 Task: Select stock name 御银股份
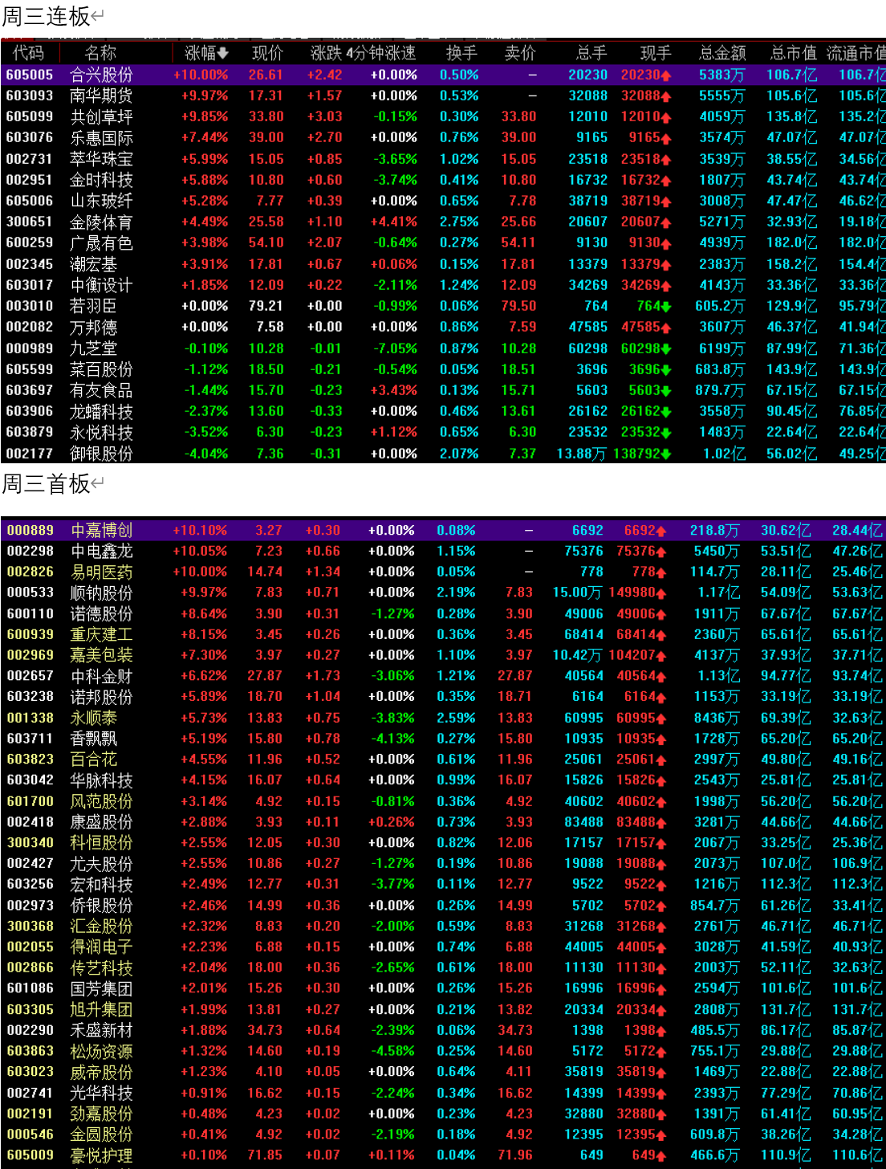[x=101, y=454]
